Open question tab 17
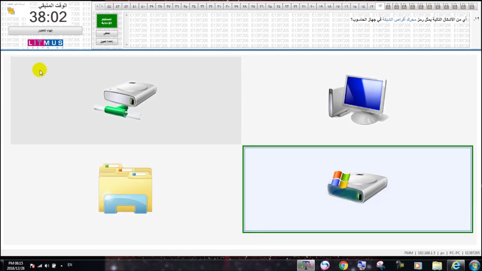Viewport: 482px width, 271px height. click(x=338, y=6)
